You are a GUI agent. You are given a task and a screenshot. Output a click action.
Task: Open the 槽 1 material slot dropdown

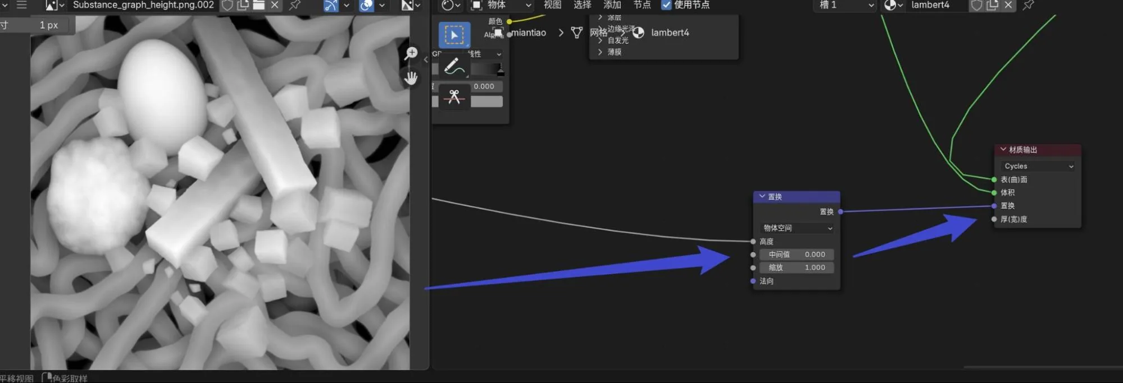pos(845,5)
